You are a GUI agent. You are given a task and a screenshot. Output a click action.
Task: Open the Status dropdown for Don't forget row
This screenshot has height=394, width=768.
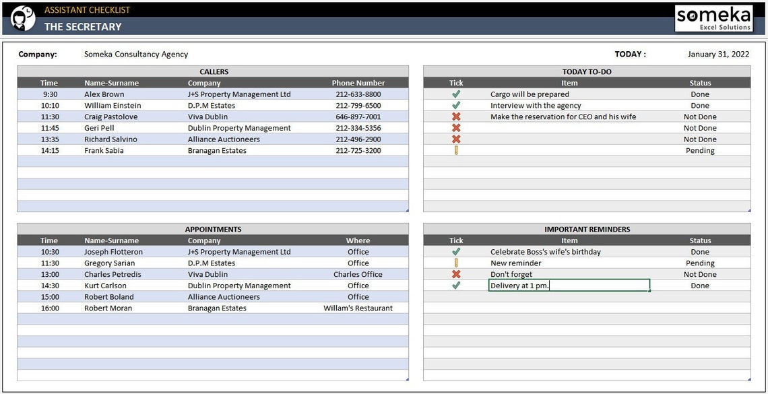tap(700, 274)
